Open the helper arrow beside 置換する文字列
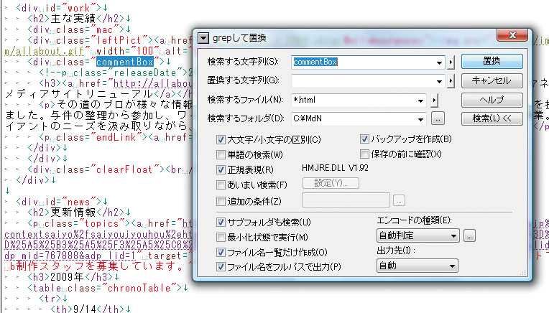The width and height of the screenshot is (549, 313). (x=451, y=82)
